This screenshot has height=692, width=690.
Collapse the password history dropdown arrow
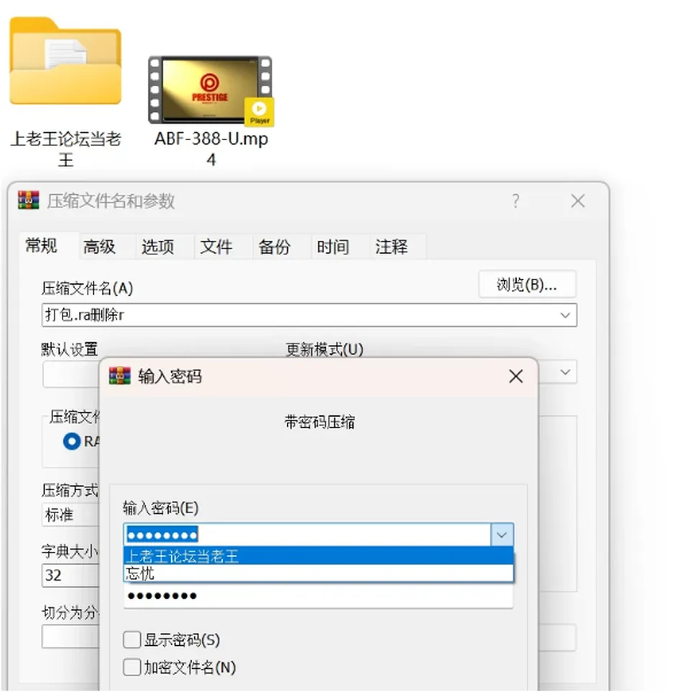[x=502, y=535]
